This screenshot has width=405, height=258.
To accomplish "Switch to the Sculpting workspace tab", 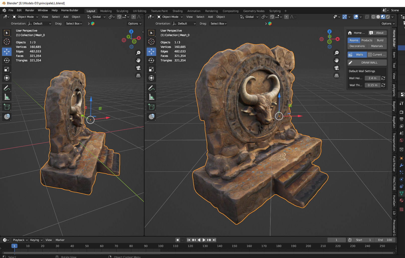I will point(122,11).
